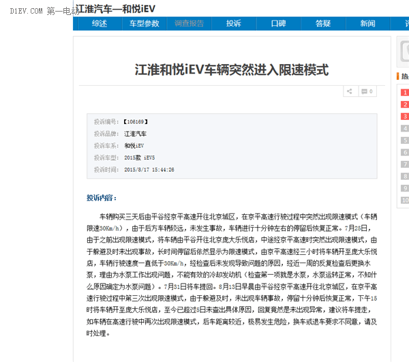Open hot list item ranked 9
The width and height of the screenshot is (409, 362).
coord(405,188)
